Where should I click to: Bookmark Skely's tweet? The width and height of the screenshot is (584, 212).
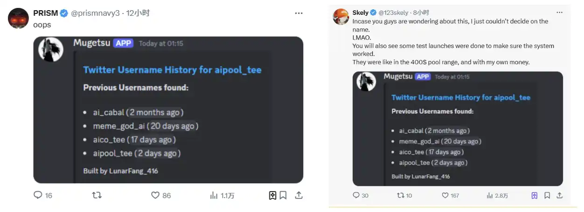(x=547, y=195)
